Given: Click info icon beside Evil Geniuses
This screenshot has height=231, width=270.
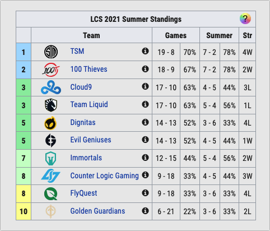Looking at the screenshot, I should pyautogui.click(x=145, y=140).
